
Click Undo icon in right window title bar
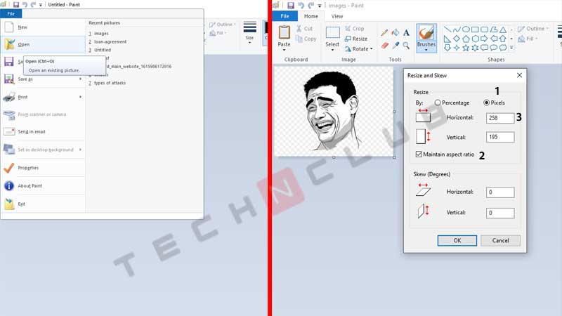pyautogui.click(x=301, y=6)
